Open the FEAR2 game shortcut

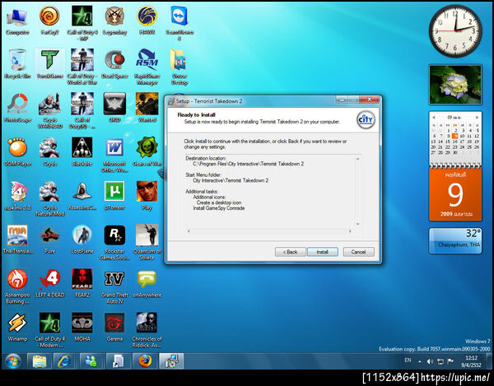(x=82, y=283)
